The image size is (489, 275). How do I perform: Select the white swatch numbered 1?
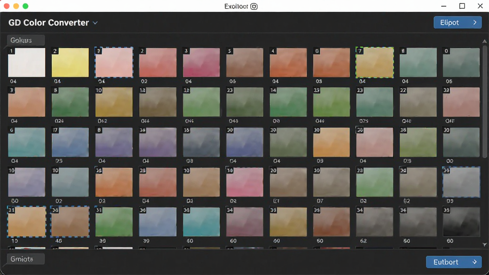(27, 63)
